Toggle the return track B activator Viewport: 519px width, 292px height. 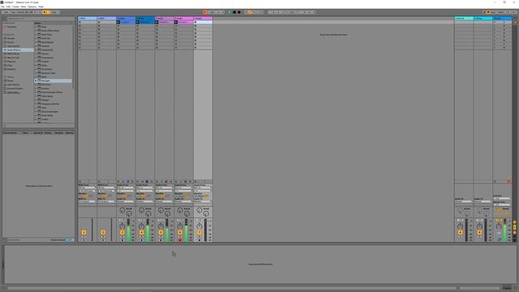pyautogui.click(x=479, y=233)
